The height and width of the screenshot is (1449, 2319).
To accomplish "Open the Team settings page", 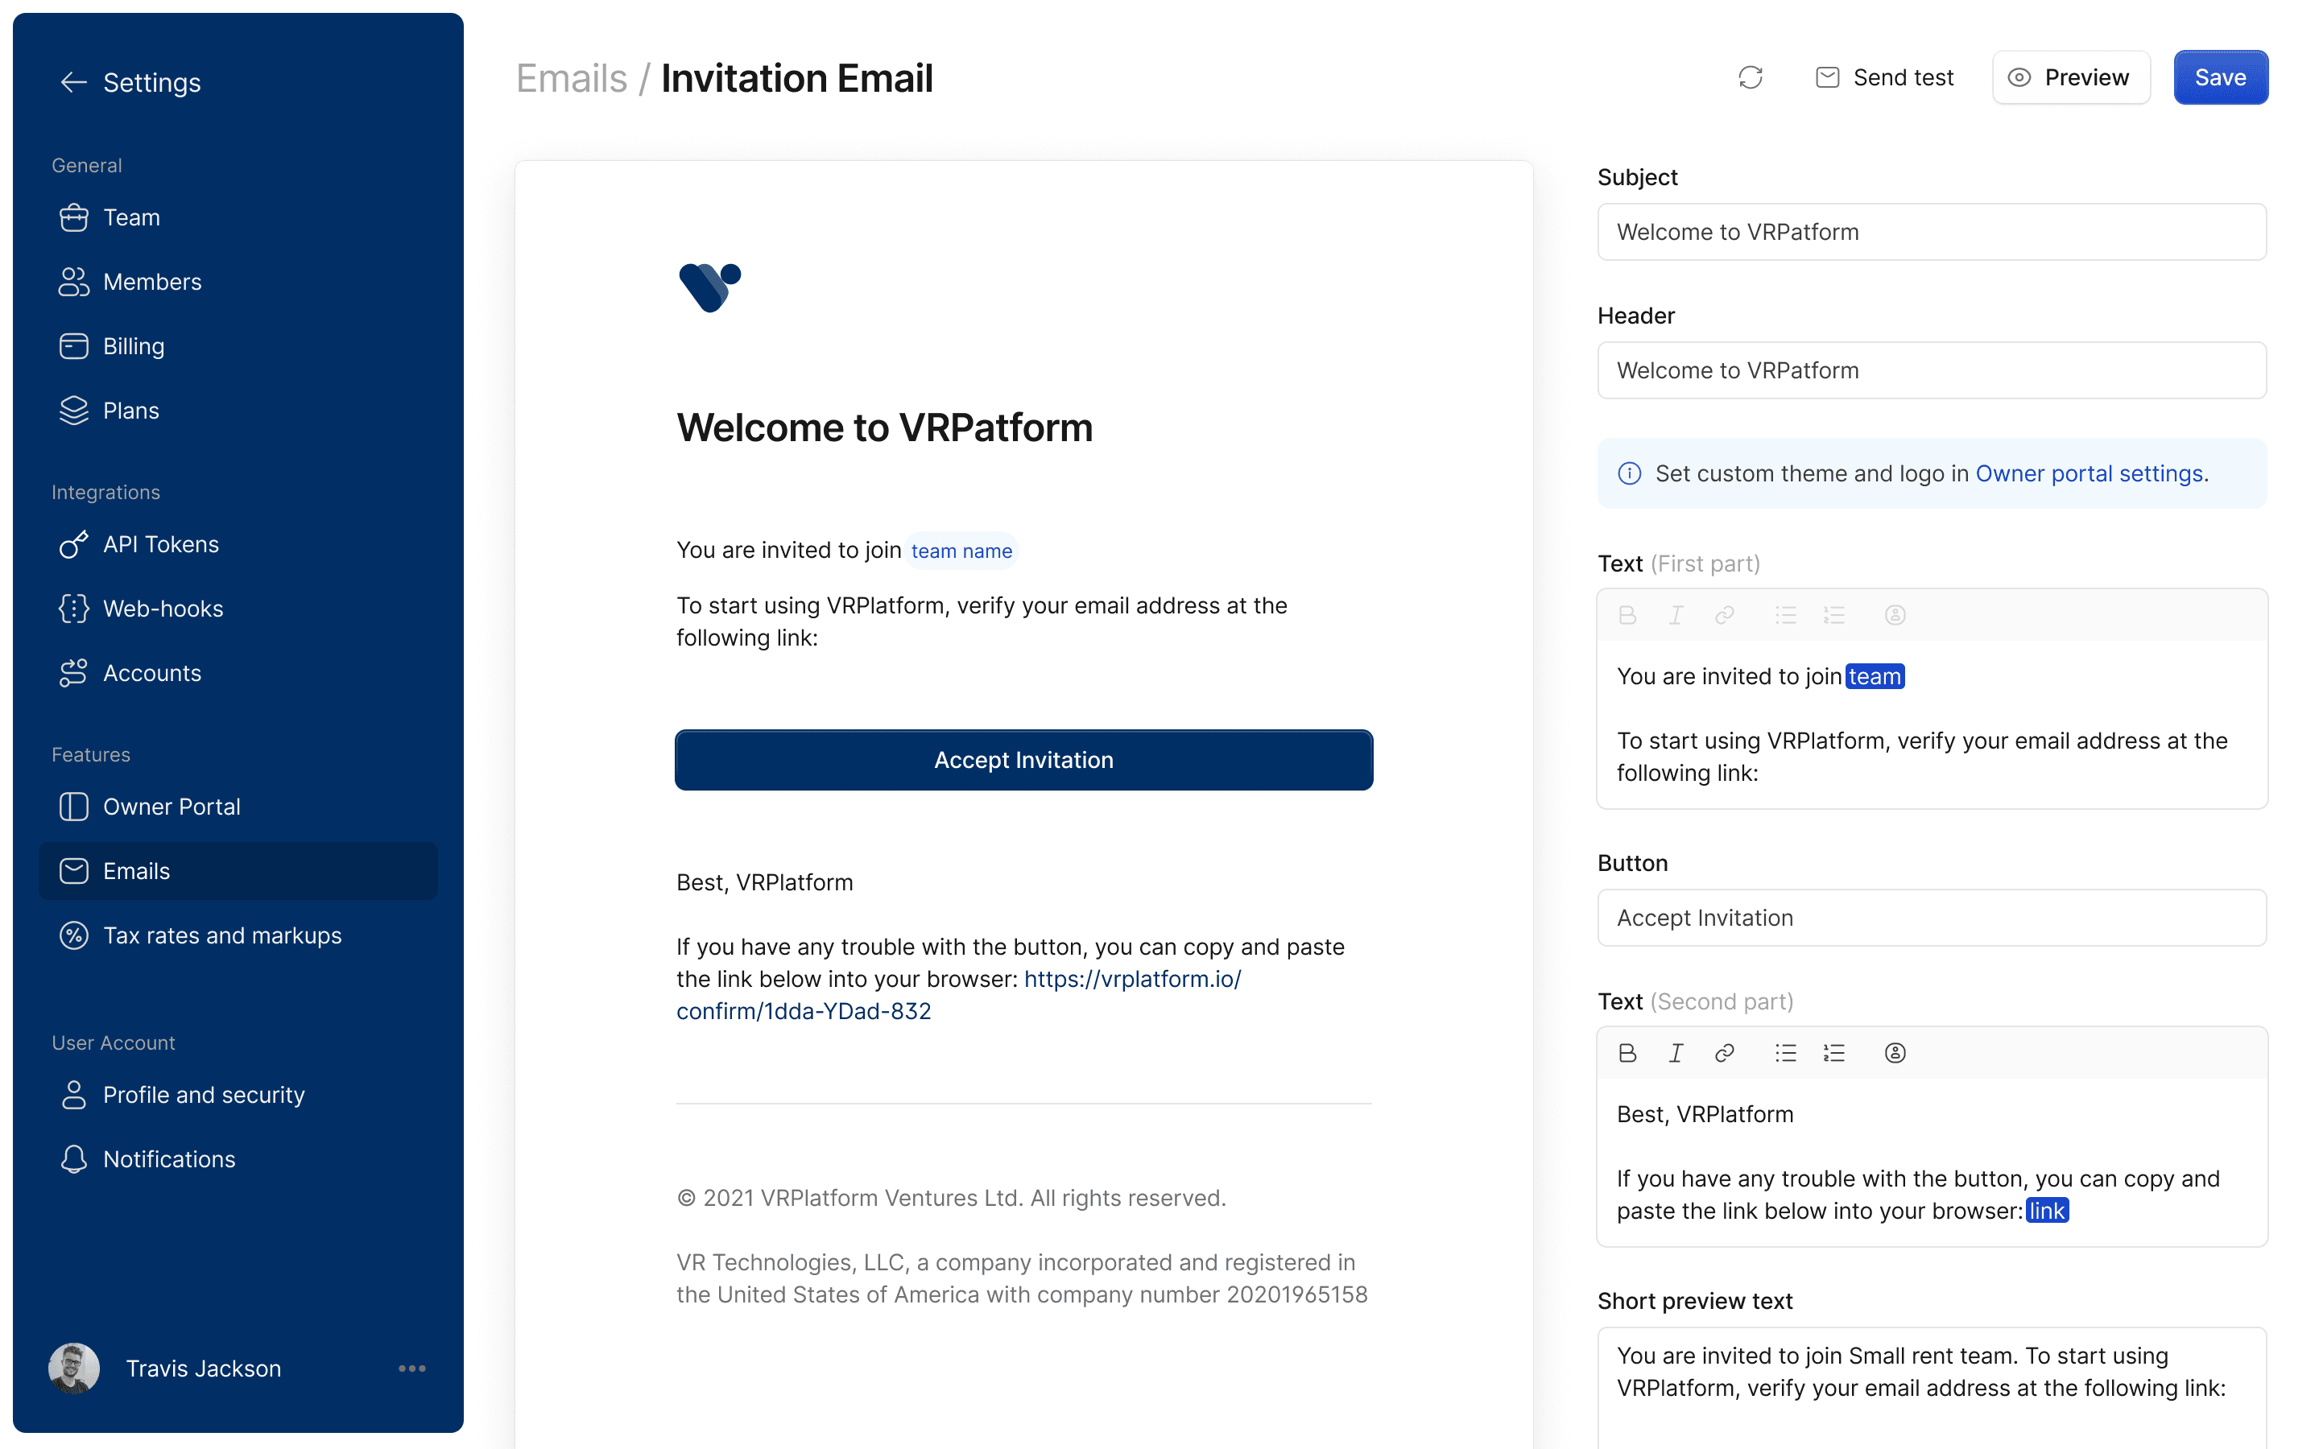I will (131, 217).
